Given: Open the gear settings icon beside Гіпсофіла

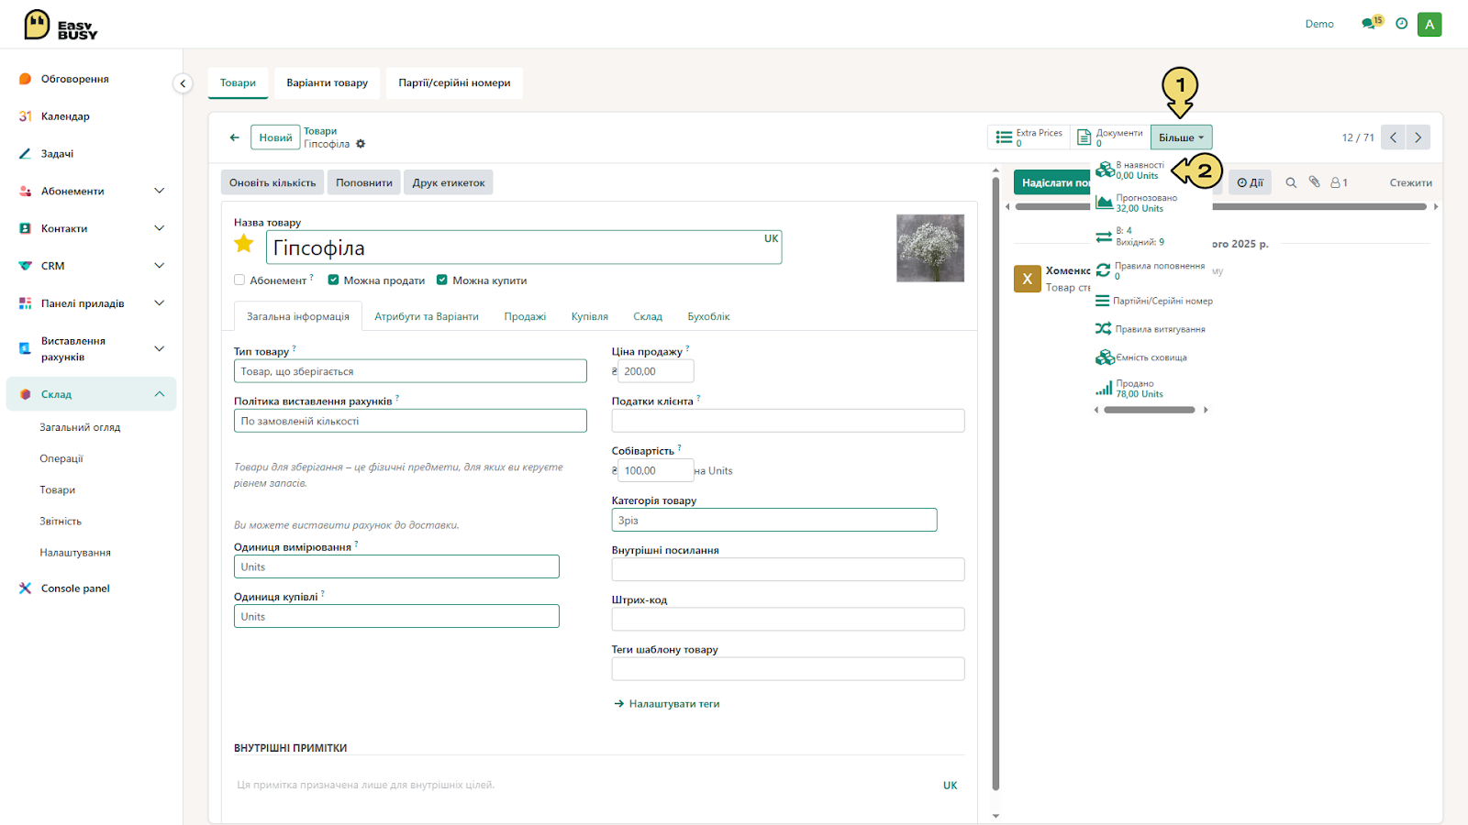Looking at the screenshot, I should pyautogui.click(x=361, y=144).
